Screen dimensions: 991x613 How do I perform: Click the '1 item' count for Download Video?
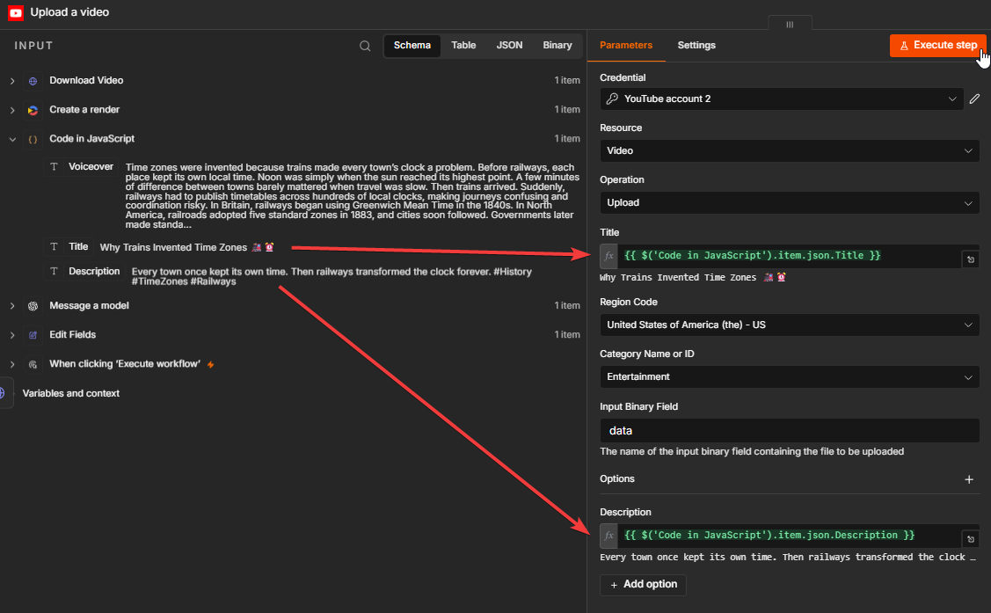point(567,81)
